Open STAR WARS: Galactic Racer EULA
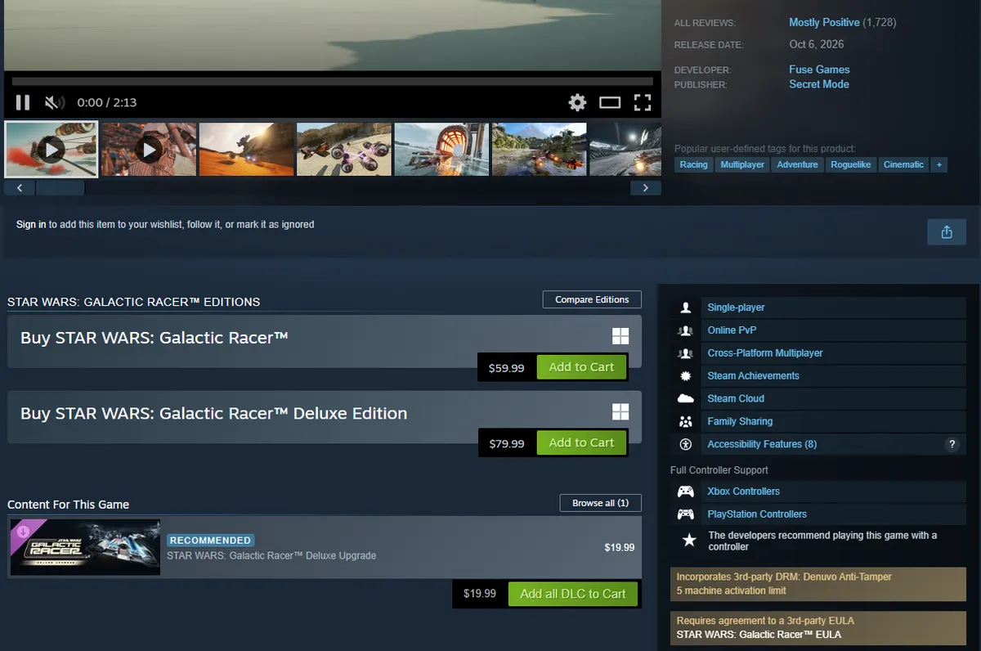Image resolution: width=981 pixels, height=651 pixels. coord(759,635)
